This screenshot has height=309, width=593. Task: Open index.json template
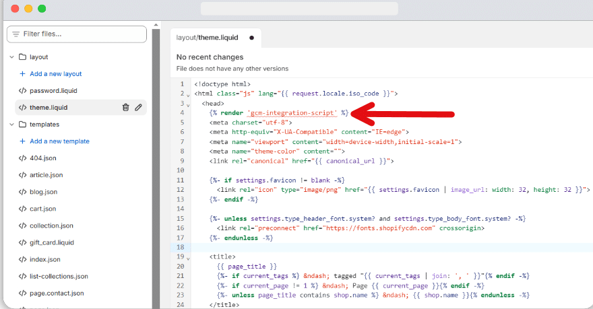click(45, 259)
